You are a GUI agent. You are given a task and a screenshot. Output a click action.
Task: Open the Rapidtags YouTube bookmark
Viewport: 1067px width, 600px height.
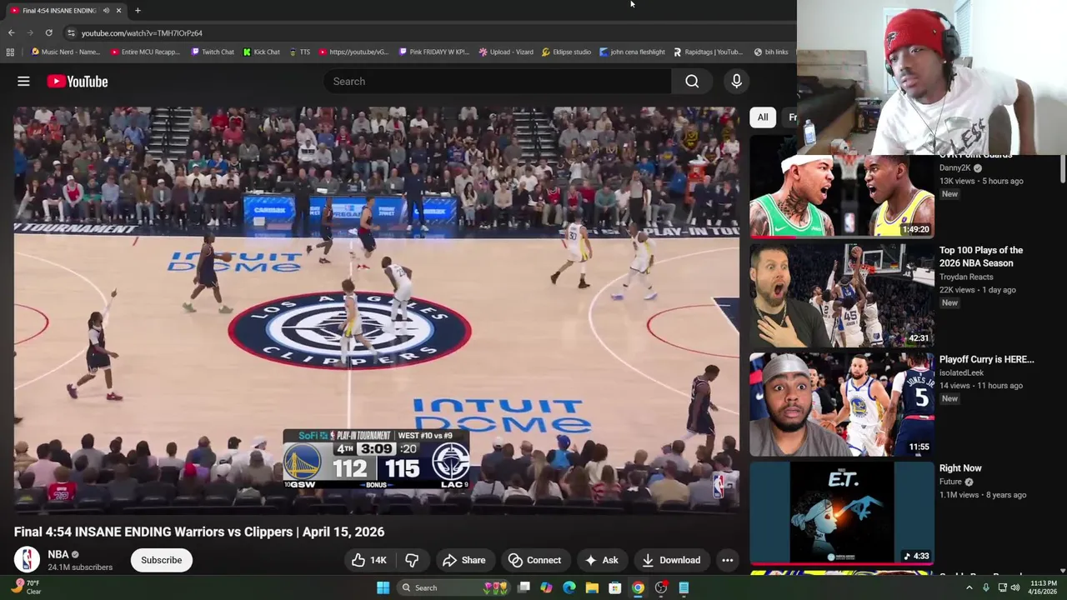[708, 52]
